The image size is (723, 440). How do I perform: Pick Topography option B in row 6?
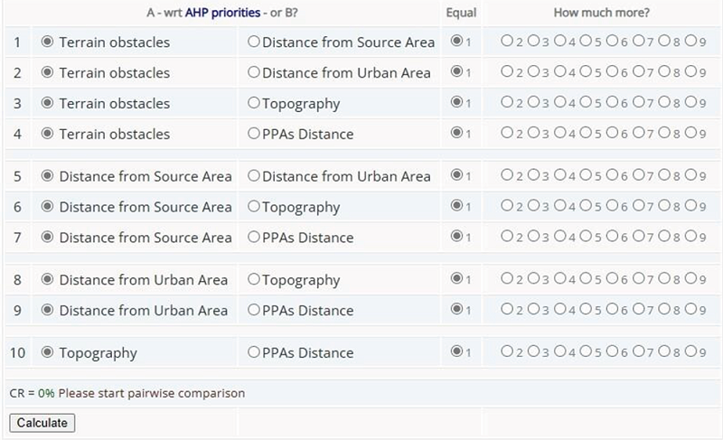click(254, 207)
